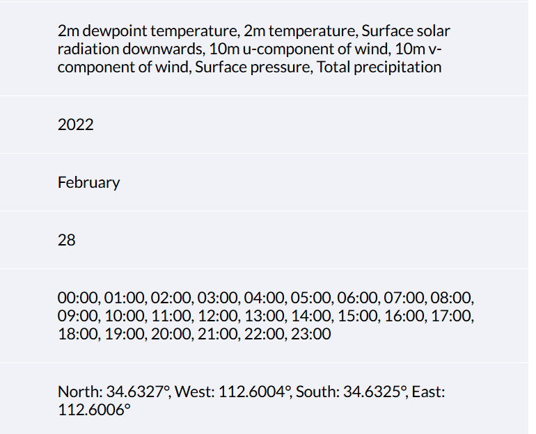
Task: Click the 17:00 time entry
Action: click(x=452, y=316)
